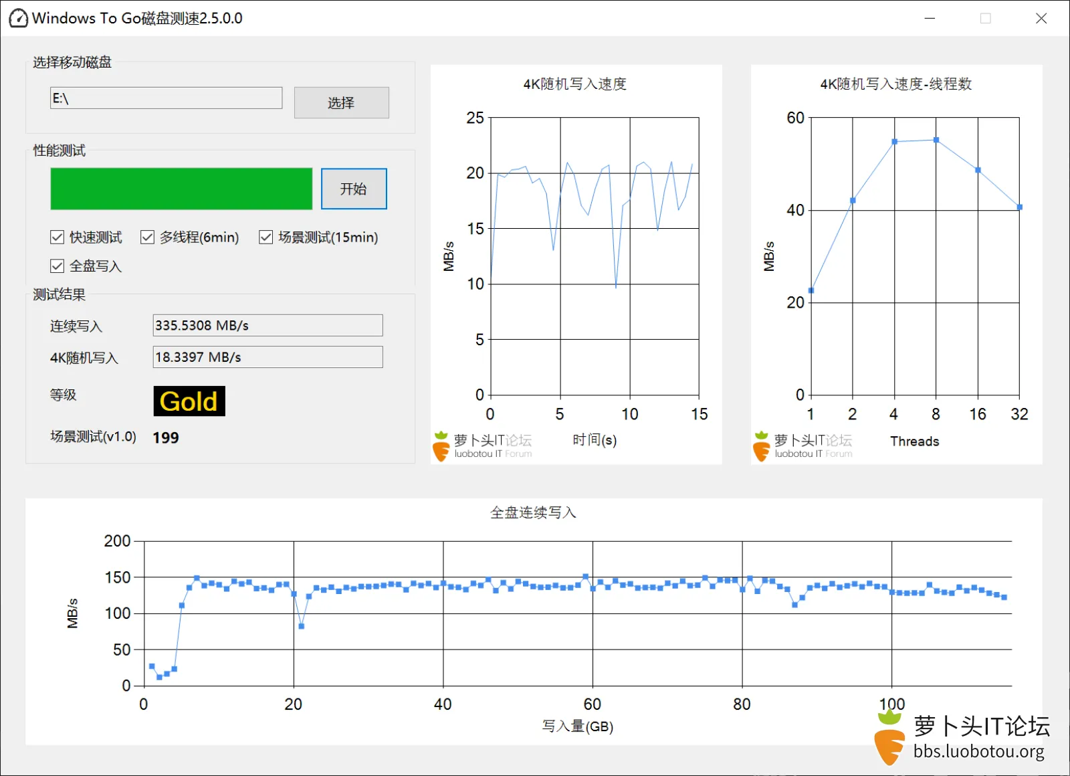Click the carrot logo under threads chart

point(762,447)
